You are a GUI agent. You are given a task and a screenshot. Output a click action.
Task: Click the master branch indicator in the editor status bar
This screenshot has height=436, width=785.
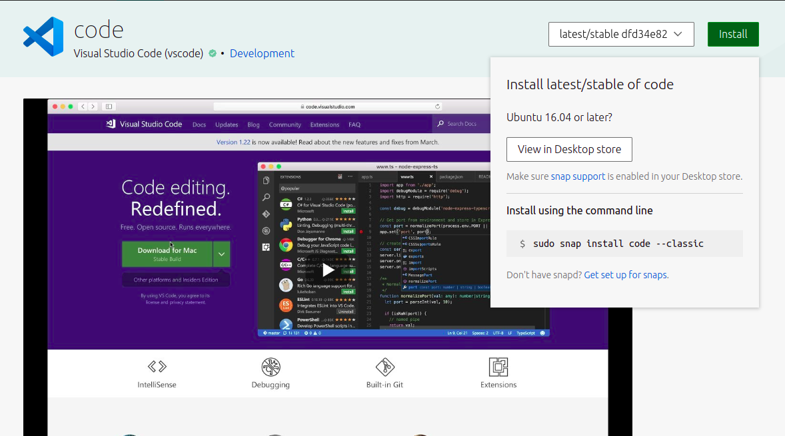271,333
